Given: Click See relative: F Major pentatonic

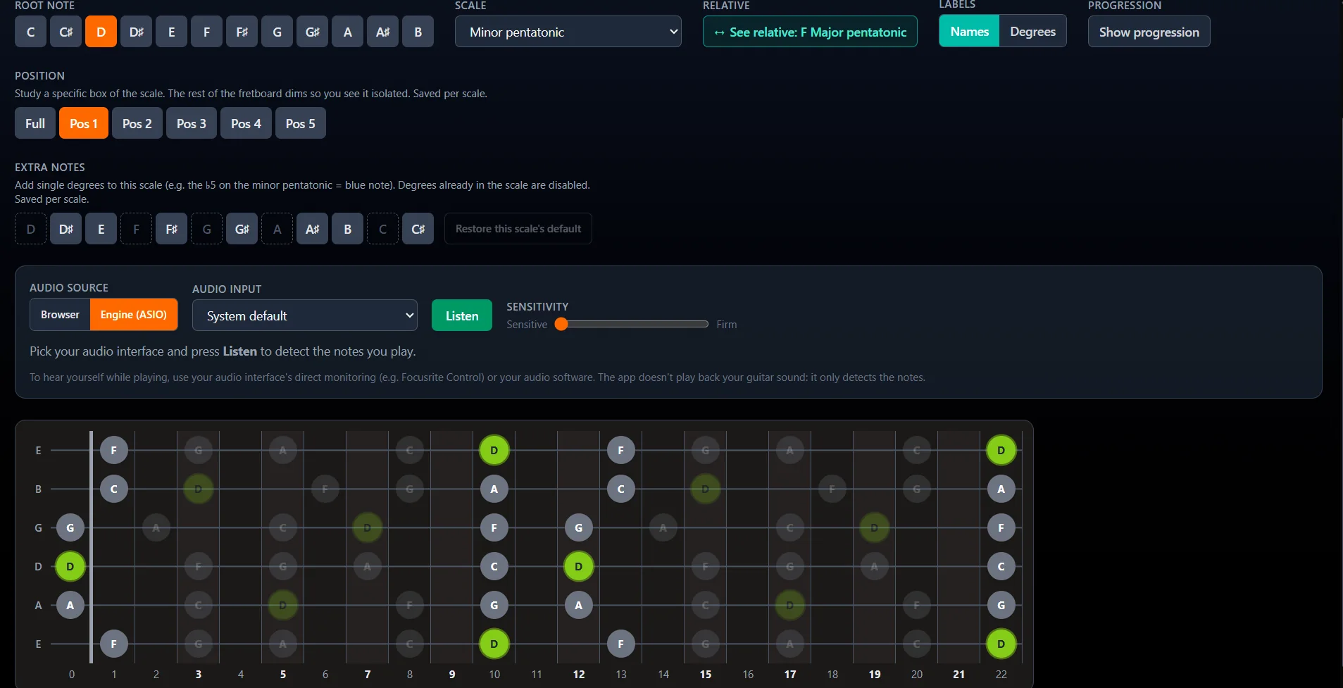Looking at the screenshot, I should coord(810,32).
